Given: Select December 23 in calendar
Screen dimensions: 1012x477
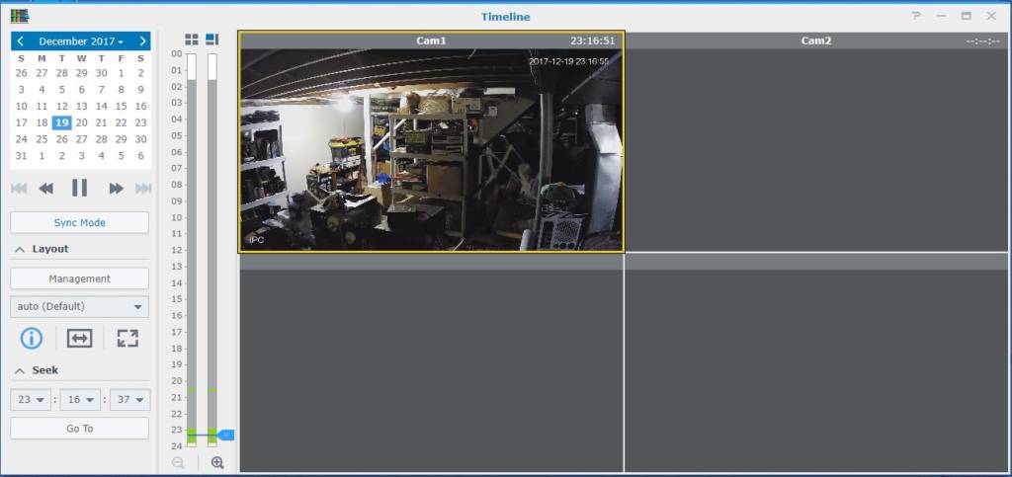Looking at the screenshot, I should 140,122.
